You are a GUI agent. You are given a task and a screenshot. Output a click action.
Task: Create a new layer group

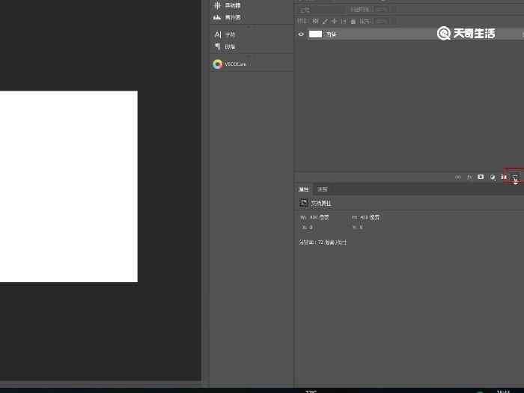click(504, 177)
